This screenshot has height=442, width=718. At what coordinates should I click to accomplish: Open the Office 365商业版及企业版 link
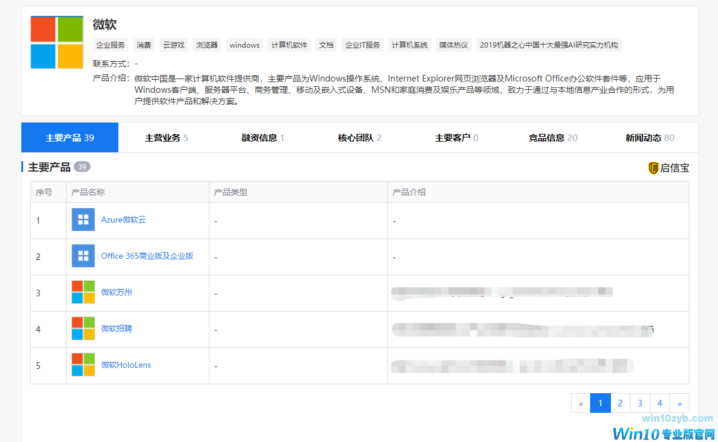point(147,256)
